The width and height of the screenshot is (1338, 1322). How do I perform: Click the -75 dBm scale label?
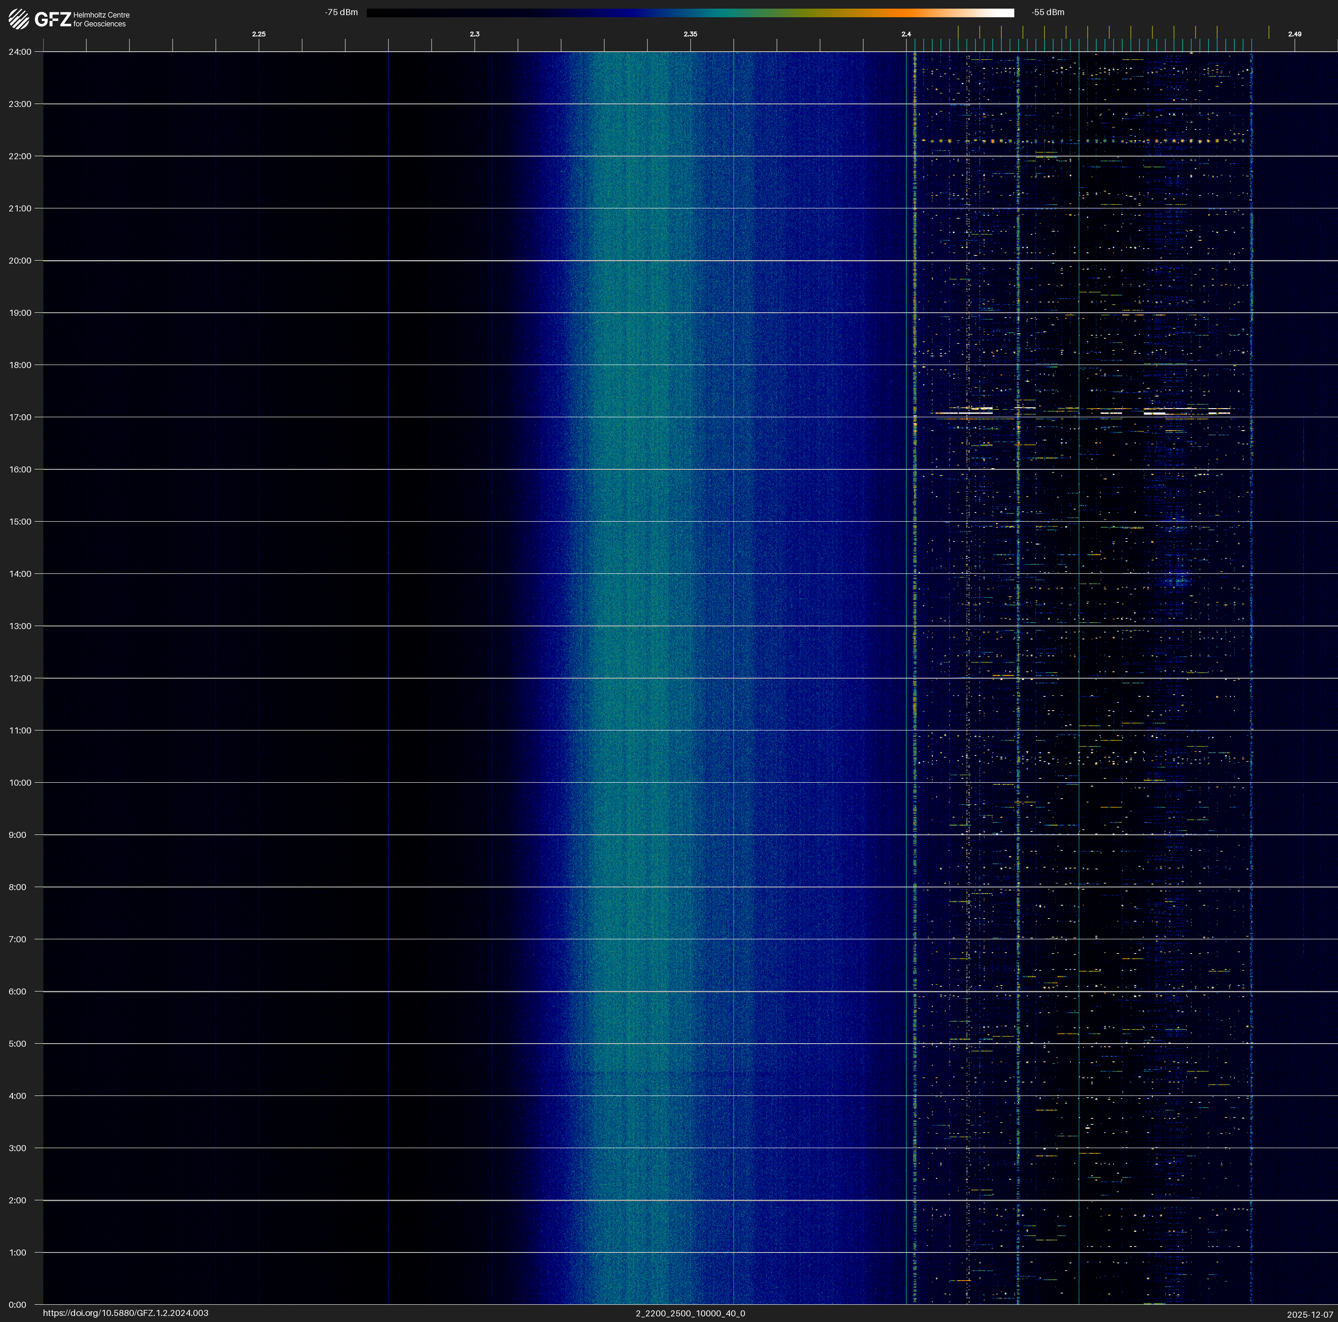tap(341, 13)
